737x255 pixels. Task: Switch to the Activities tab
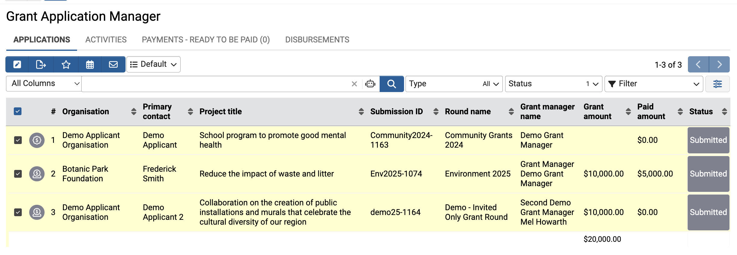[106, 40]
